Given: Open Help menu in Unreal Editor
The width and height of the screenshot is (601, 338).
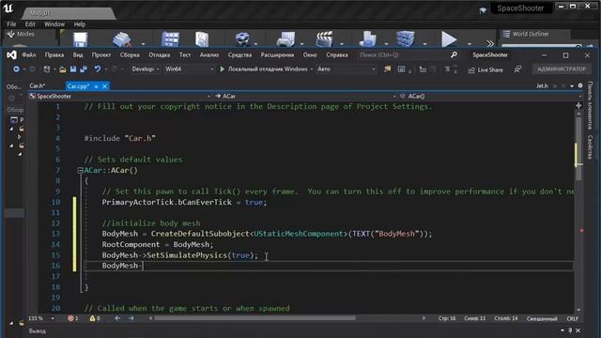Looking at the screenshot, I should tap(79, 24).
